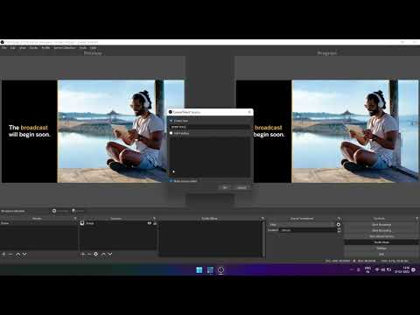
Task: Click the network icon in the system tray
Action: (x=377, y=269)
